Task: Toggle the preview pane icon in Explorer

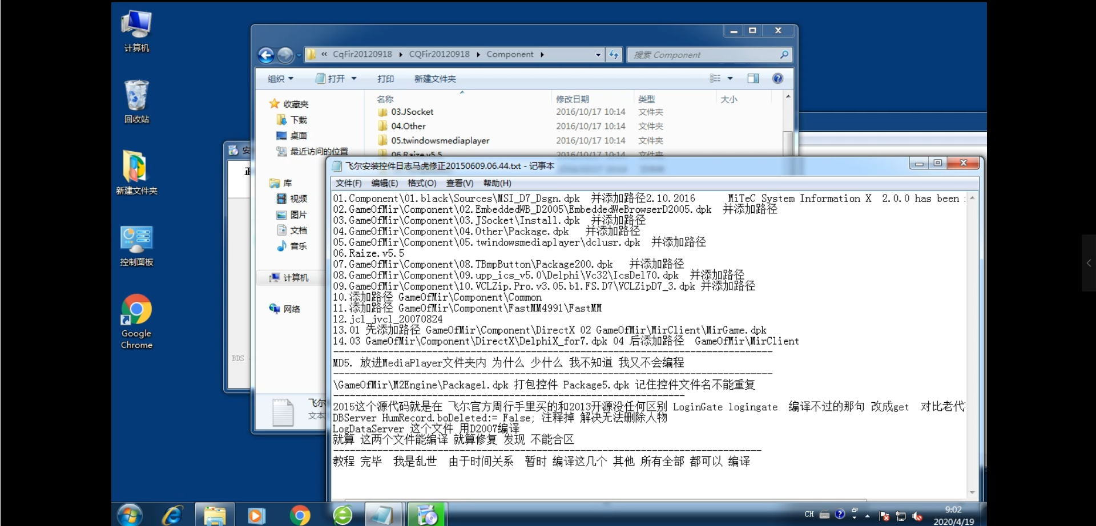Action: [x=753, y=79]
